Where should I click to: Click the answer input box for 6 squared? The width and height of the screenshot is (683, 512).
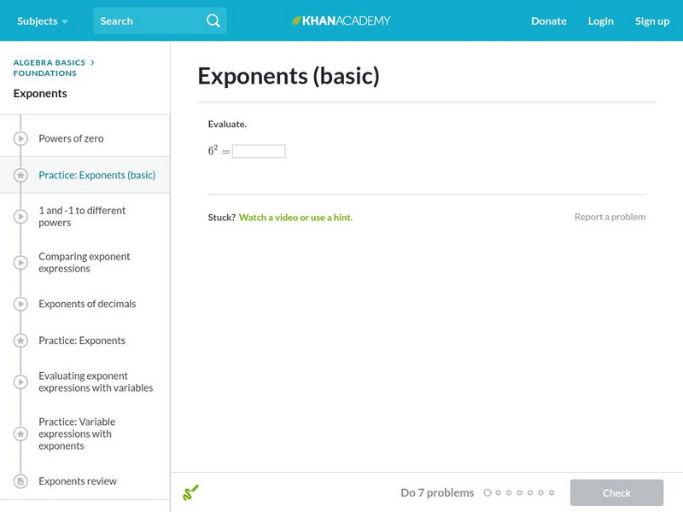tap(259, 151)
